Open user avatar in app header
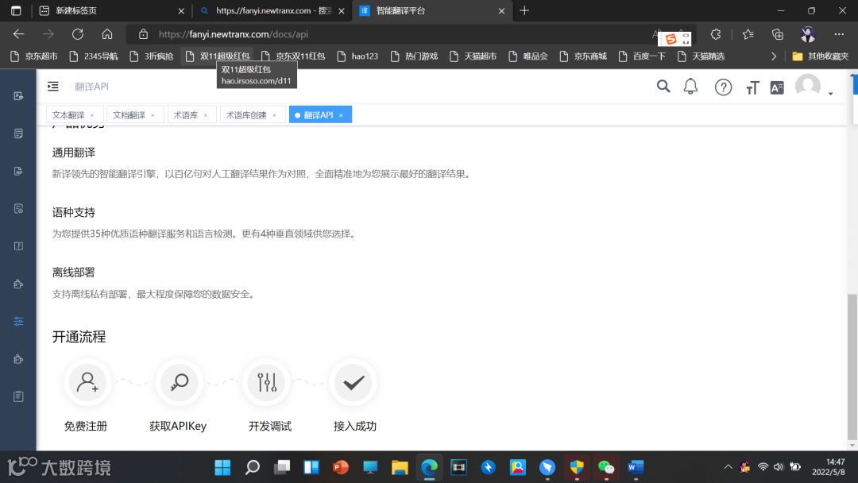Screen dimensions: 858x483 click(x=808, y=86)
